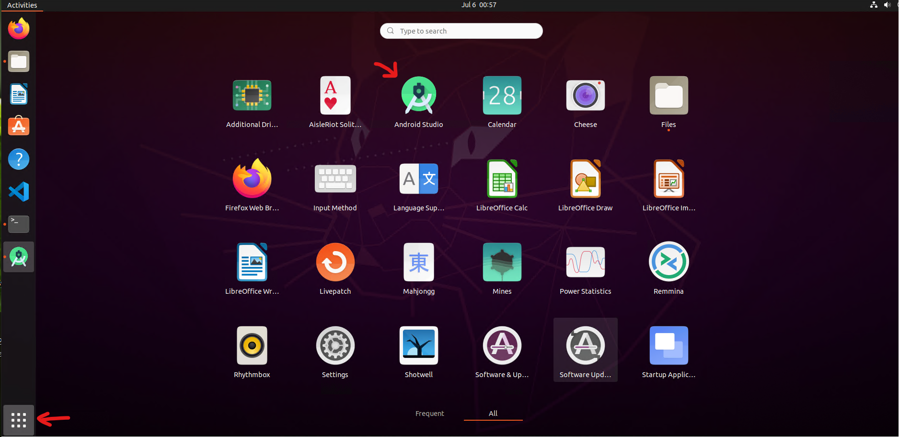Viewport: 899px width, 437px height.
Task: Launch LibreOffice Writer from the grid
Action: pyautogui.click(x=252, y=269)
